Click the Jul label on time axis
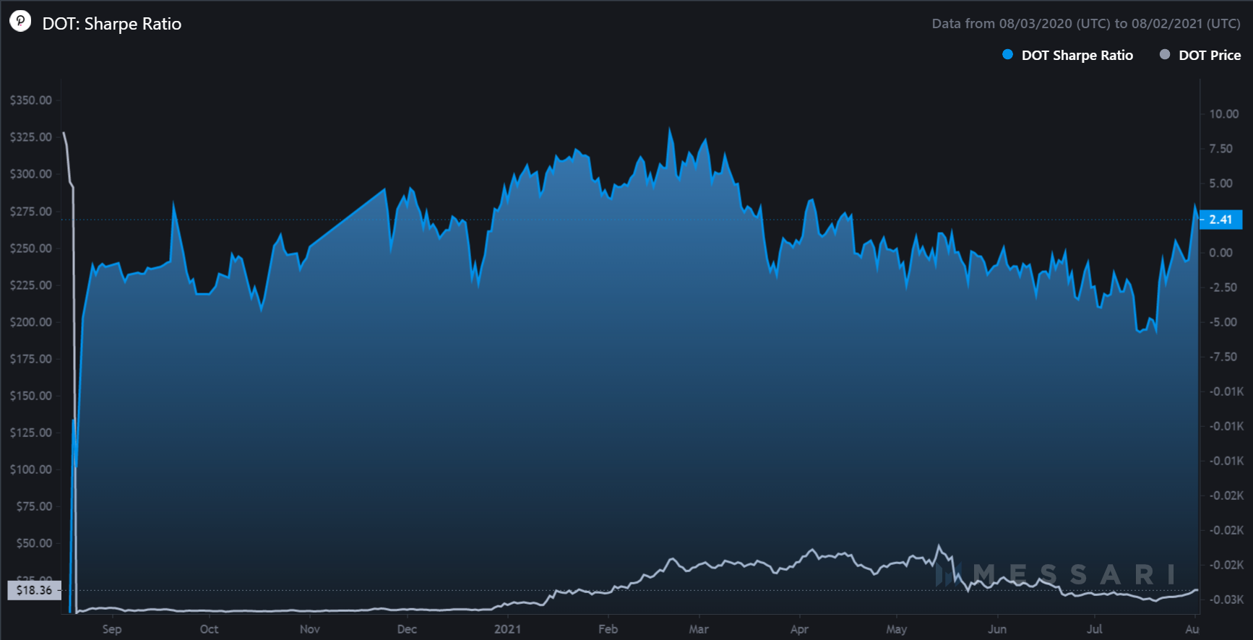 pyautogui.click(x=1095, y=629)
